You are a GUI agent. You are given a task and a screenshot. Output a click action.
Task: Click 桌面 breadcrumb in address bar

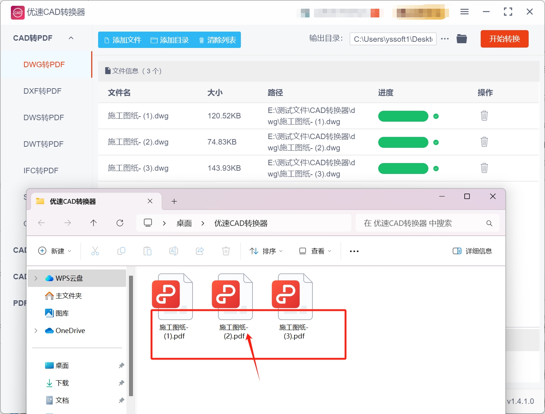coord(184,223)
